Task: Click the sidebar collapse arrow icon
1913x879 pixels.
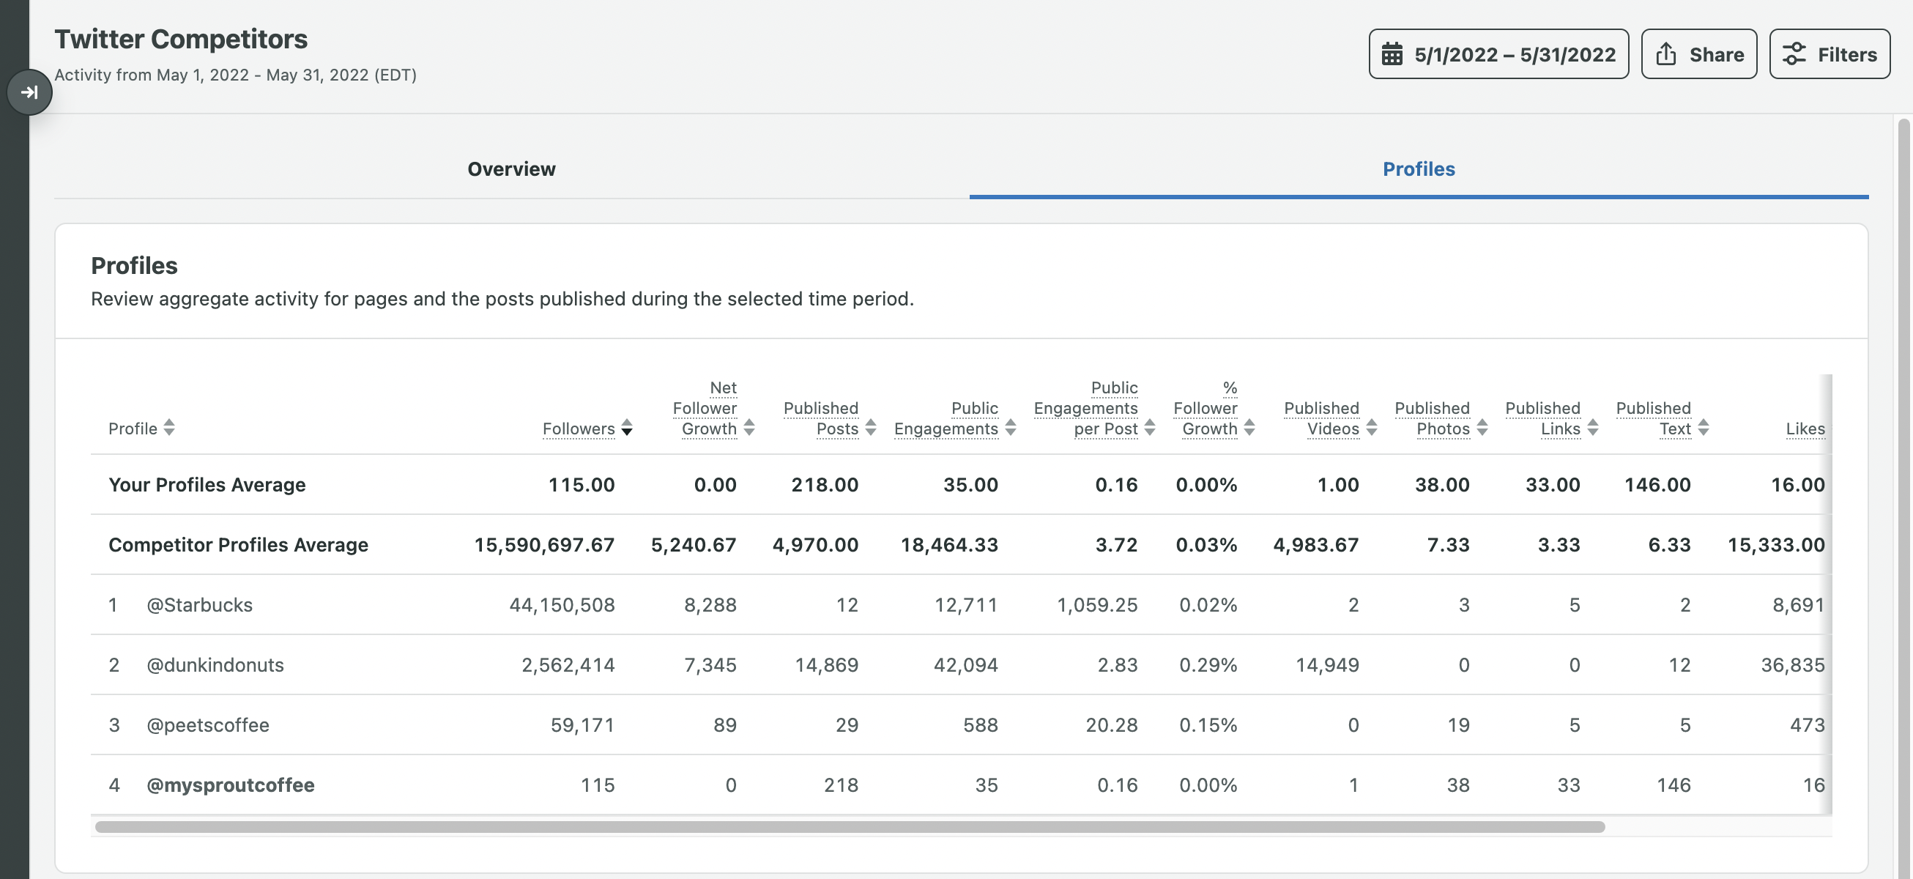Action: pos(30,92)
